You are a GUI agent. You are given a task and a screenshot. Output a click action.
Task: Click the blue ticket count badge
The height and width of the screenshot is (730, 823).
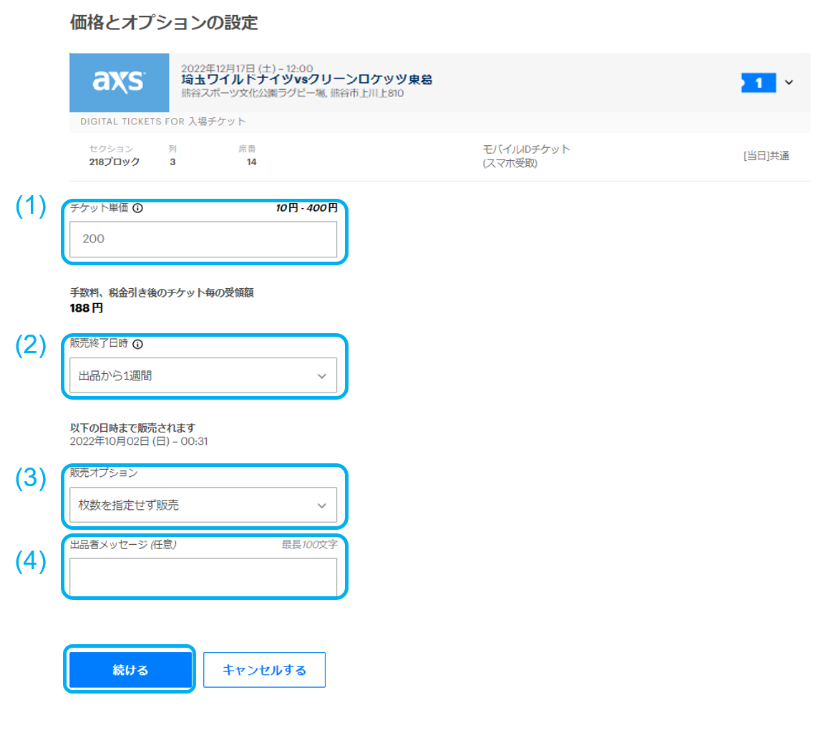point(758,83)
